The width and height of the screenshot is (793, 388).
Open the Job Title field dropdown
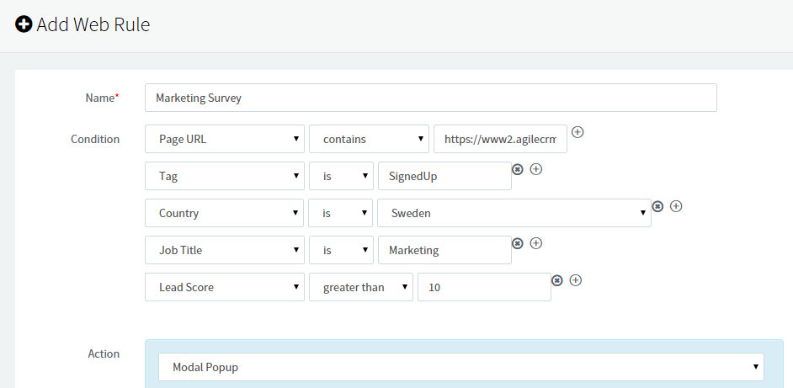pyautogui.click(x=225, y=250)
